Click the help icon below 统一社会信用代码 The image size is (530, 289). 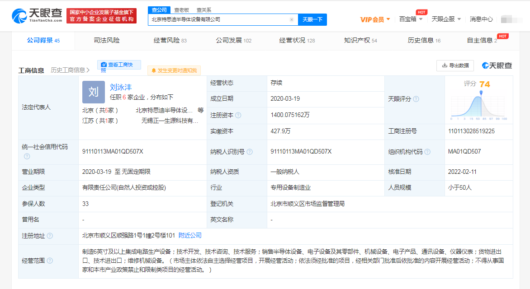(27, 156)
